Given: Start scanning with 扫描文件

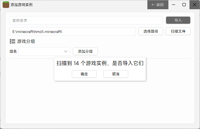Looking at the screenshot, I should 178,31.
